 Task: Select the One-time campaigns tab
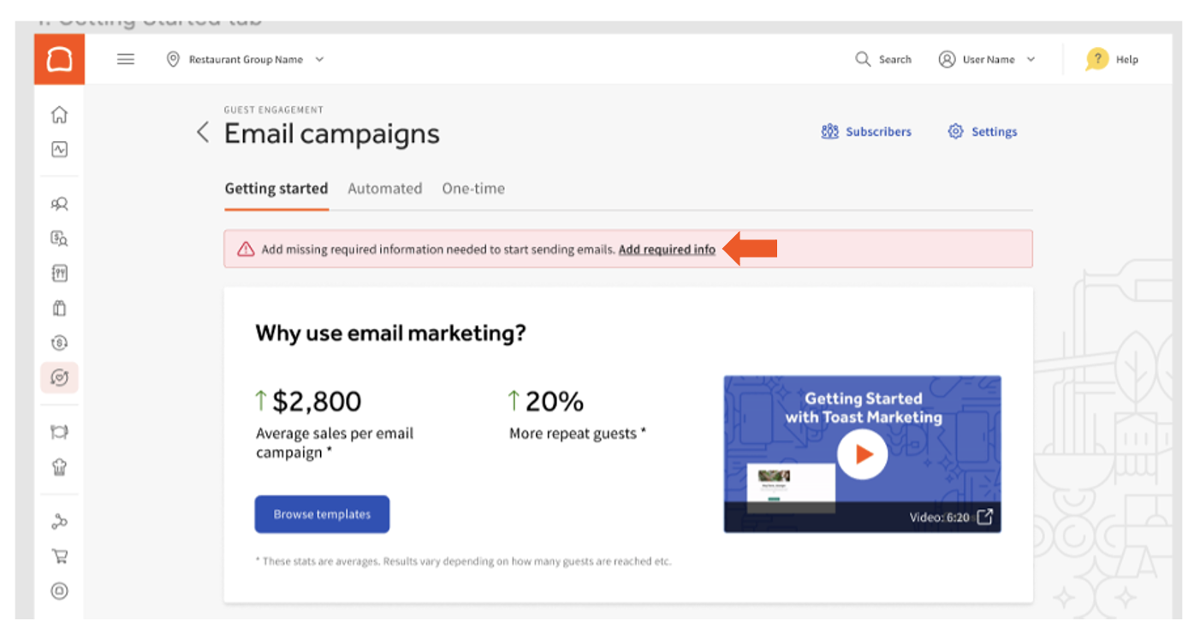473,188
